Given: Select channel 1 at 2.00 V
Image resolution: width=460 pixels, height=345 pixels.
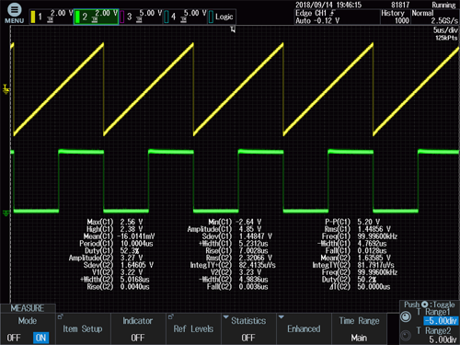Looking at the screenshot, I should coord(52,17).
